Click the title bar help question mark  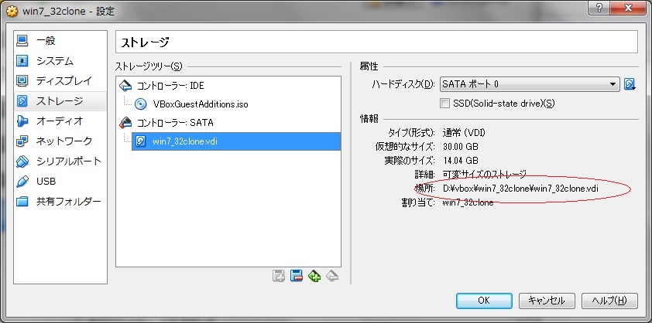(599, 8)
